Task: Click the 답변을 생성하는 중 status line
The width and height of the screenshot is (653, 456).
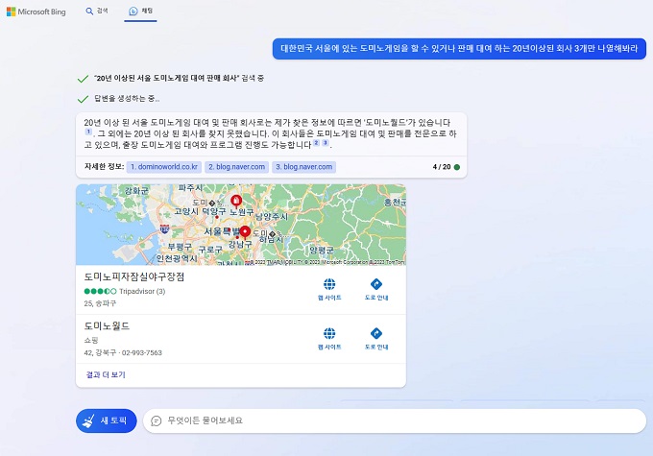Action: tap(127, 99)
